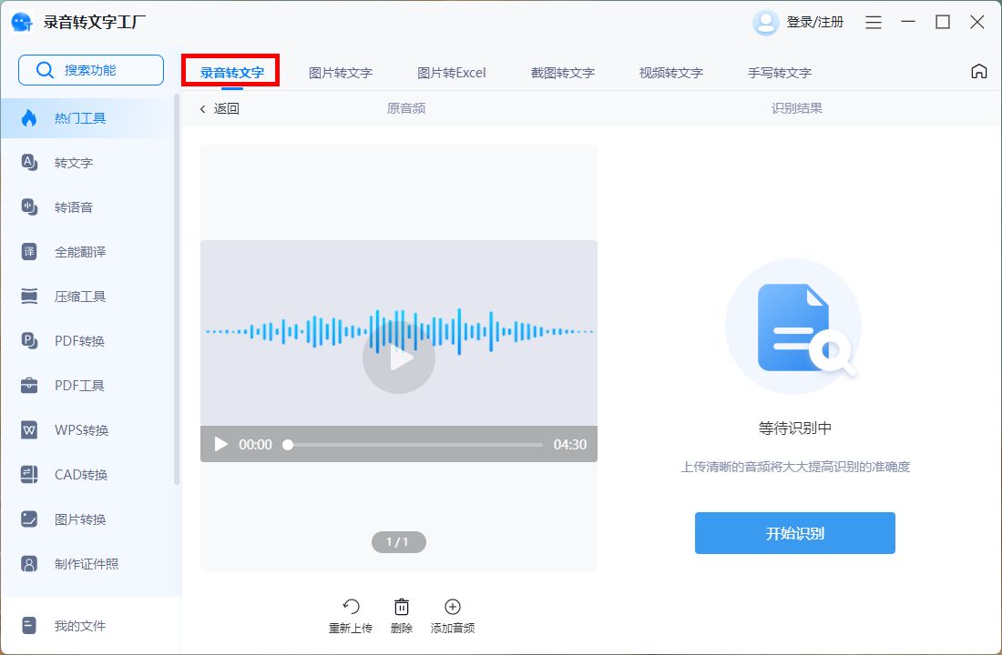Open 制作证件照 in the sidebar

(87, 564)
